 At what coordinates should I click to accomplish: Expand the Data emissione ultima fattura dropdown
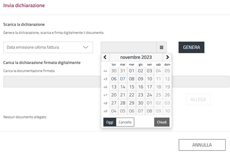pos(48,47)
